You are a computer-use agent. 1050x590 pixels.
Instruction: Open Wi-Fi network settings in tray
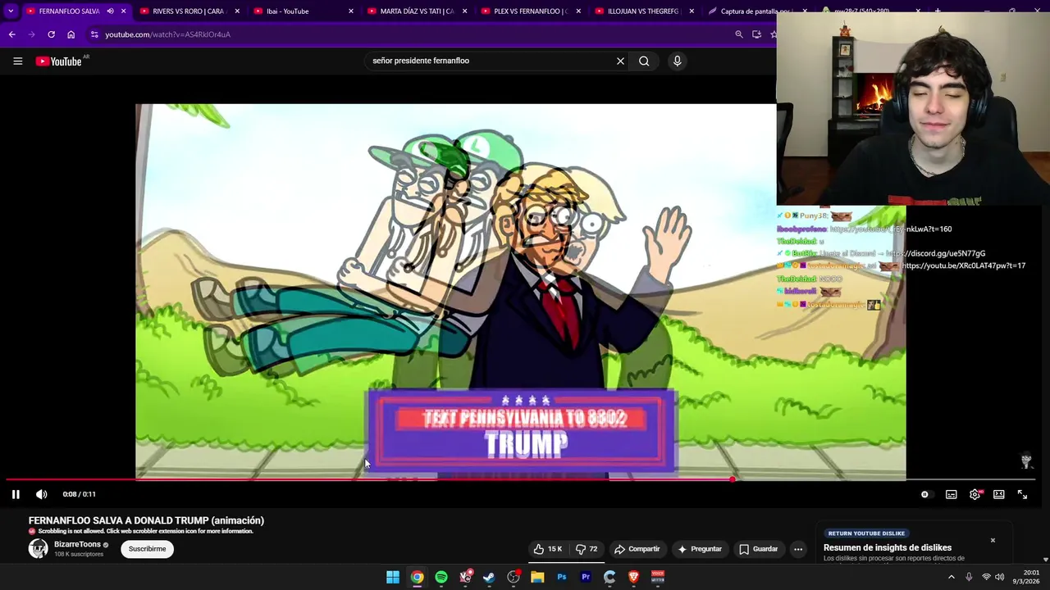click(x=986, y=577)
